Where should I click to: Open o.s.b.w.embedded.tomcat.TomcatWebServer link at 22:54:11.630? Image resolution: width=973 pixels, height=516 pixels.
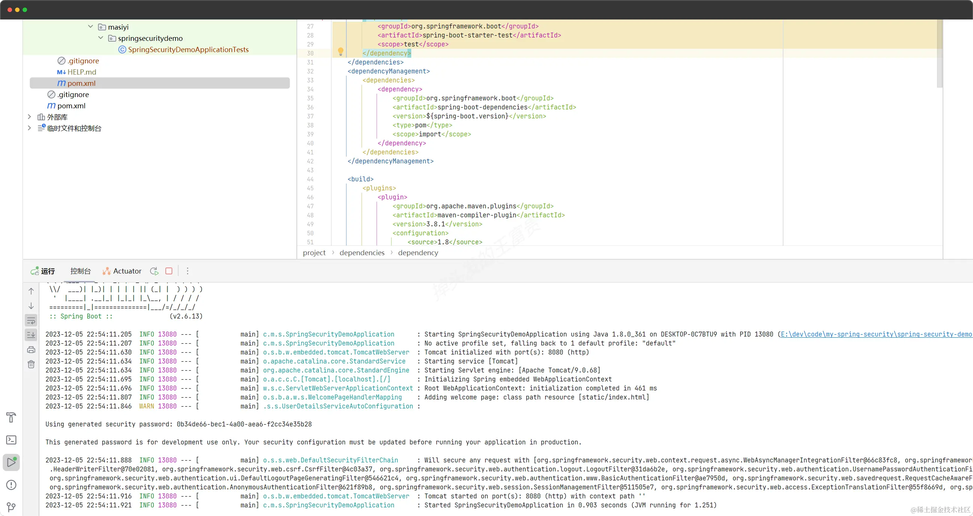pos(336,352)
